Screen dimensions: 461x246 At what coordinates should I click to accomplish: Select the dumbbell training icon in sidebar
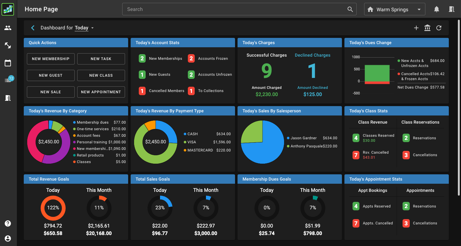pos(8,45)
